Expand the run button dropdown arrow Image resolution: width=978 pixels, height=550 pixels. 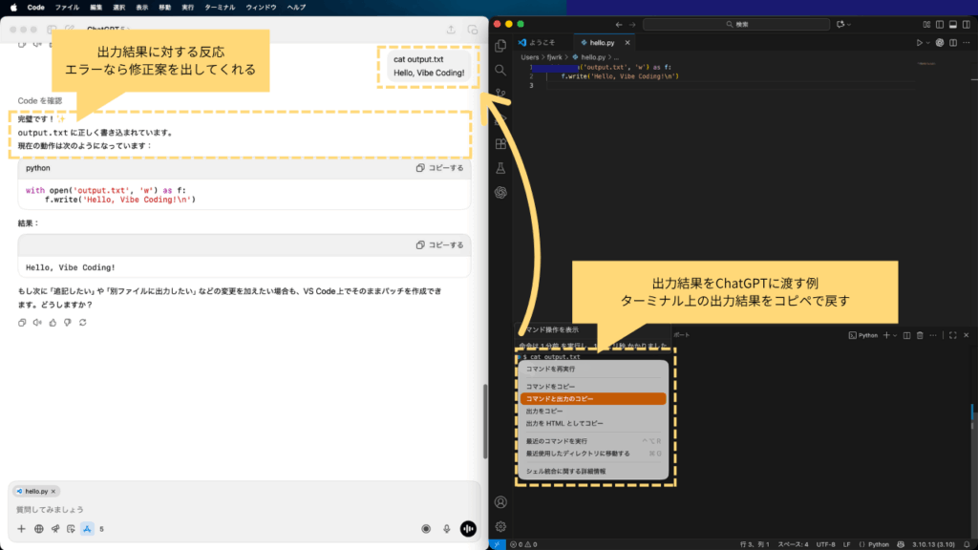[929, 43]
